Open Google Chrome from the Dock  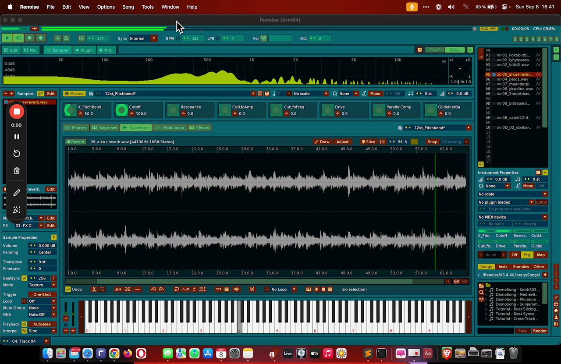click(114, 353)
